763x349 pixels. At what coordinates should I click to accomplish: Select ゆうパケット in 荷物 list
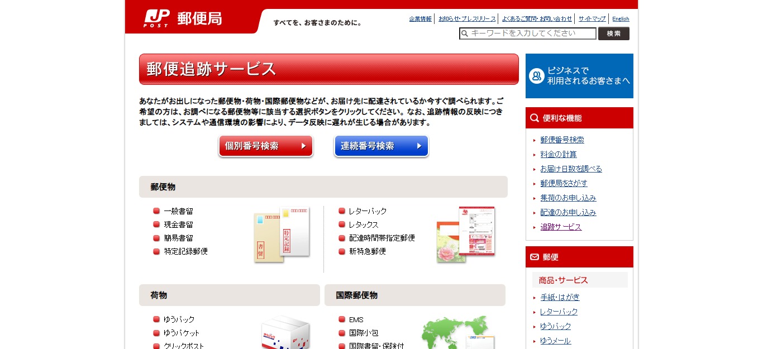(182, 333)
